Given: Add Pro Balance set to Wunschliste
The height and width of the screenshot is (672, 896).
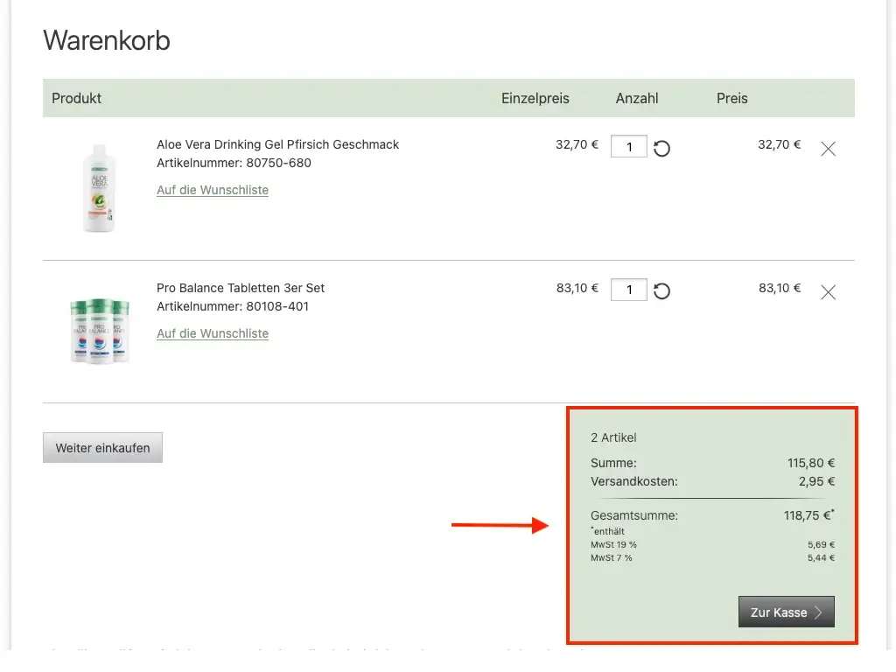Looking at the screenshot, I should (x=213, y=333).
